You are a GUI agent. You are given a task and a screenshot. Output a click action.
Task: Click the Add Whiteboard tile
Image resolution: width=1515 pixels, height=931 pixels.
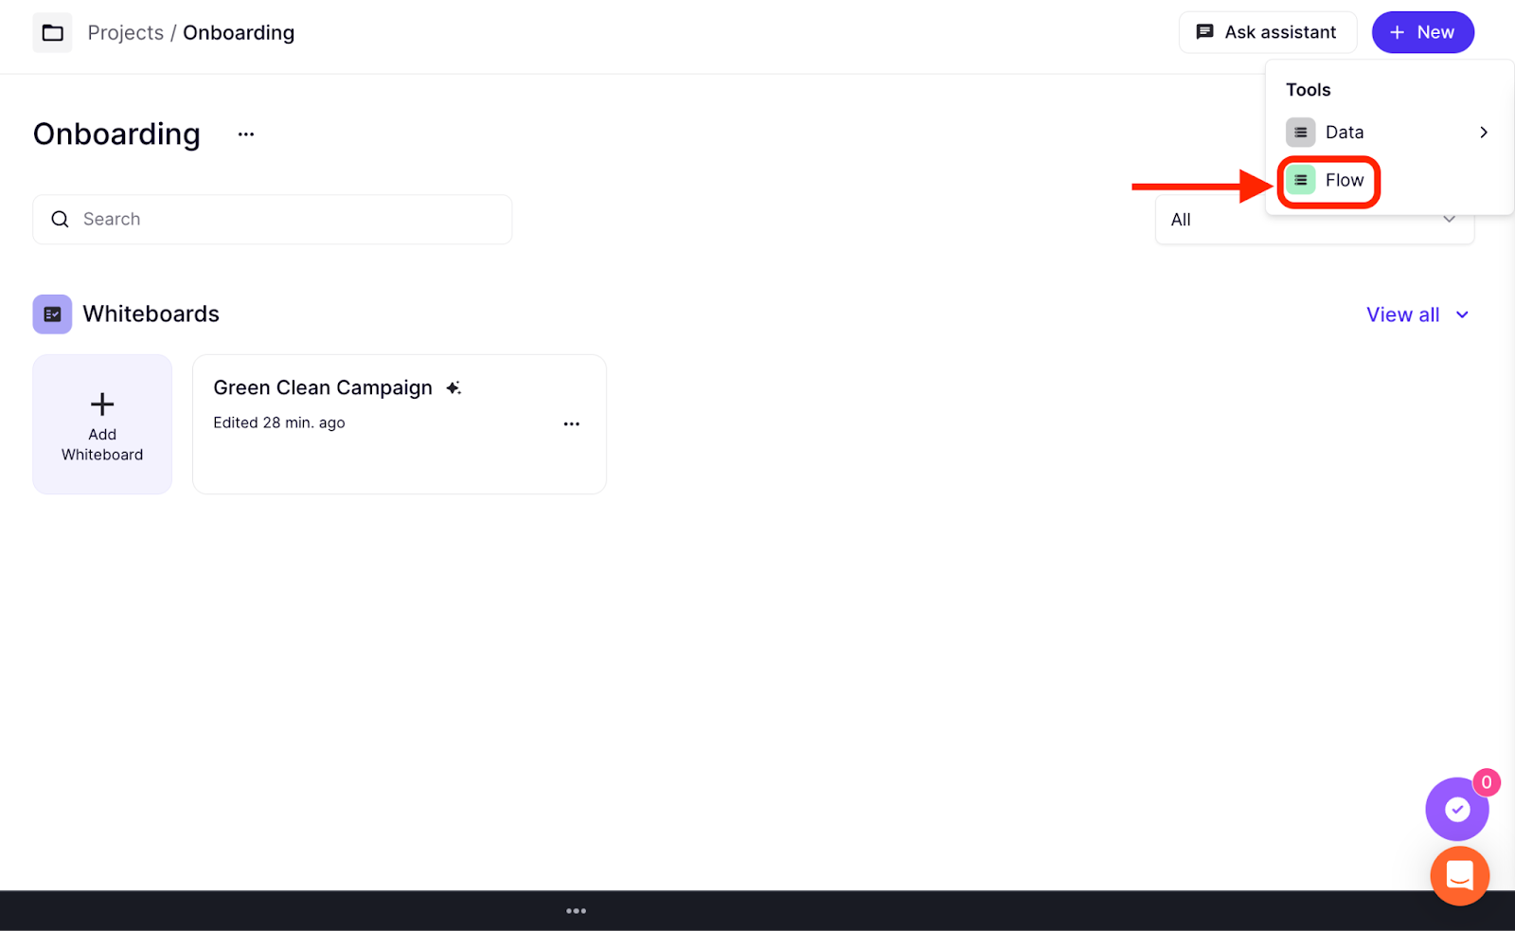pos(102,424)
